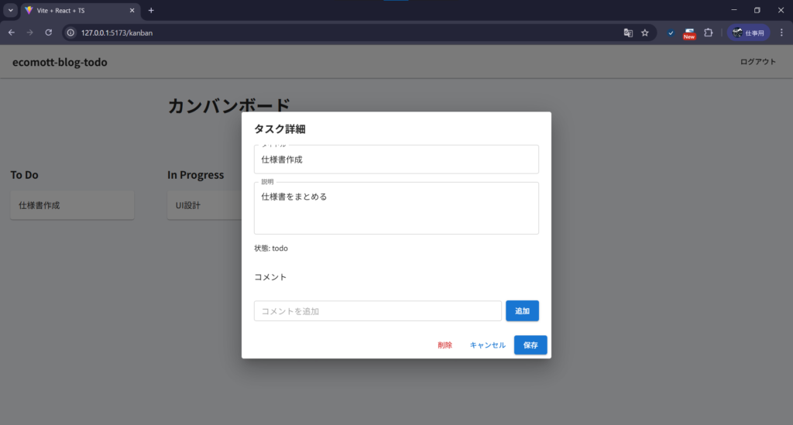Click the description field 仕様書をまとめる
Viewport: 793px width, 425px height.
396,207
